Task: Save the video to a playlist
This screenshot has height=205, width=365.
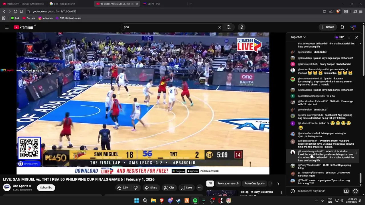Action: [186, 187]
